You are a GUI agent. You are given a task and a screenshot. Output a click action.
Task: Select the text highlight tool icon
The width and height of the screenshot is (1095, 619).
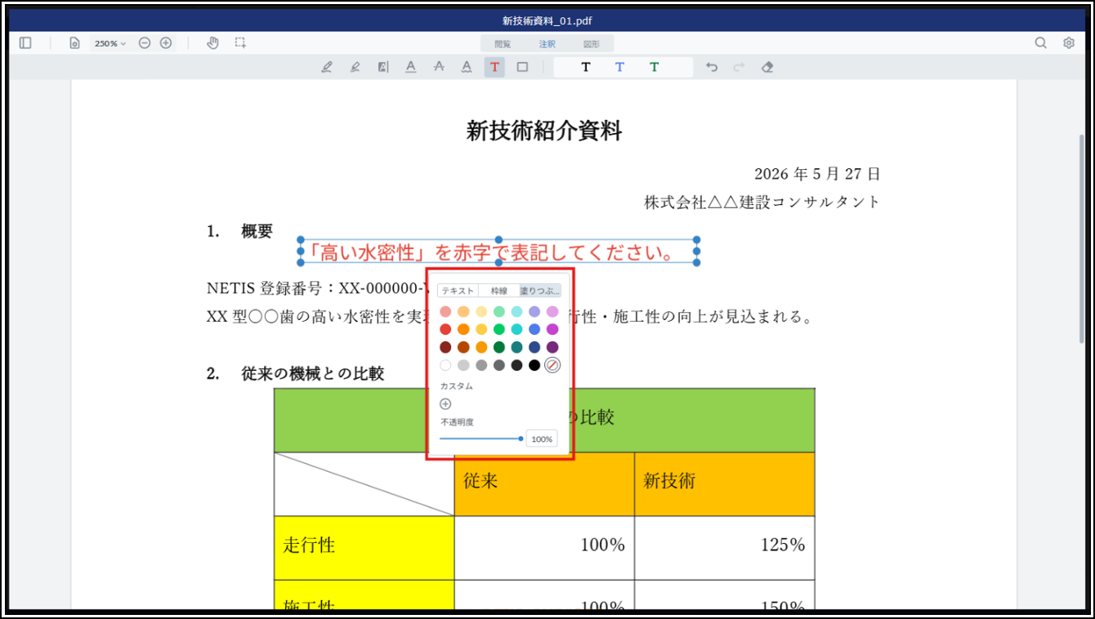pyautogui.click(x=382, y=67)
